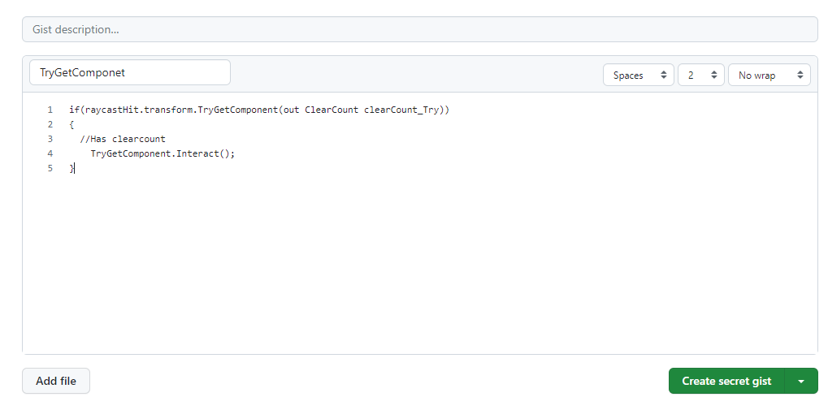Viewport: 828px width, 410px height.
Task: Click the opening brace on line 2
Action: [x=72, y=124]
